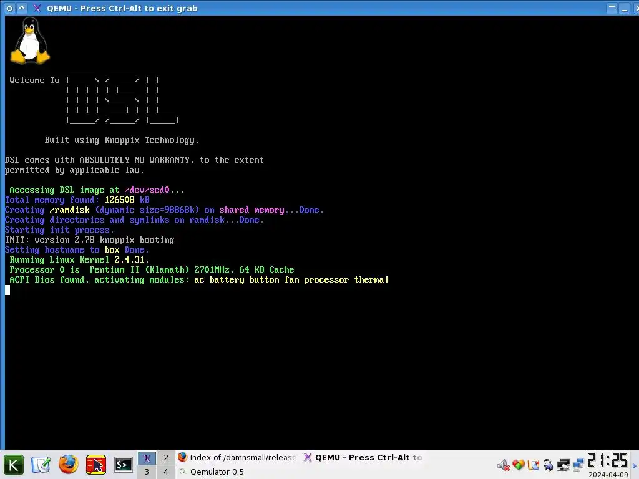The height and width of the screenshot is (479, 639).
Task: Click the 'Running Linux Kernel 2.4.31.' line
Action: (79, 260)
